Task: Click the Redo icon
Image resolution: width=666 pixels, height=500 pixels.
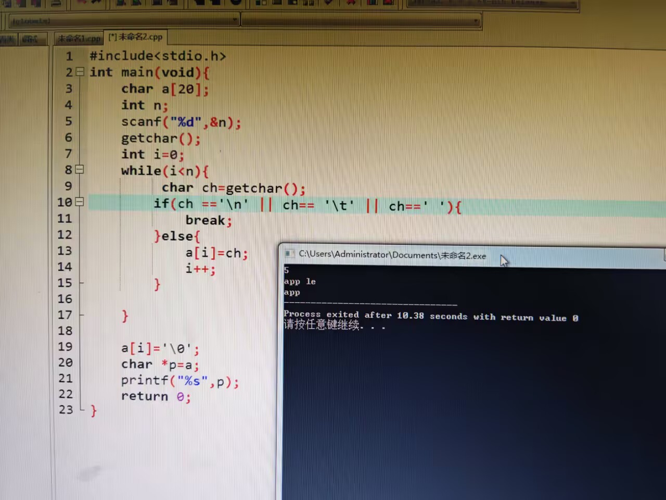Action: [x=97, y=4]
